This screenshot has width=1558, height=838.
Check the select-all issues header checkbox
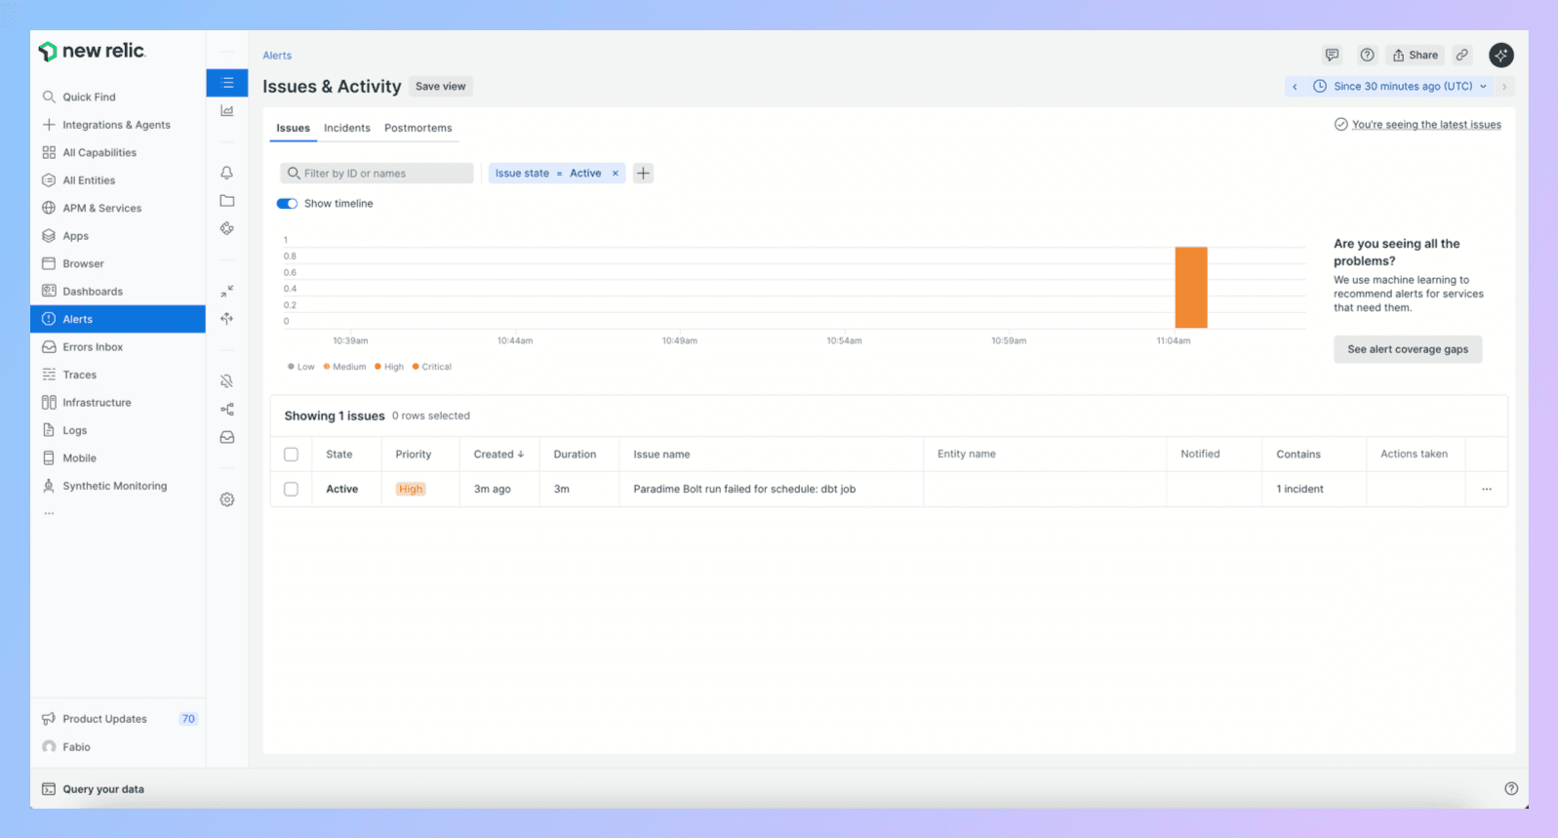point(291,454)
